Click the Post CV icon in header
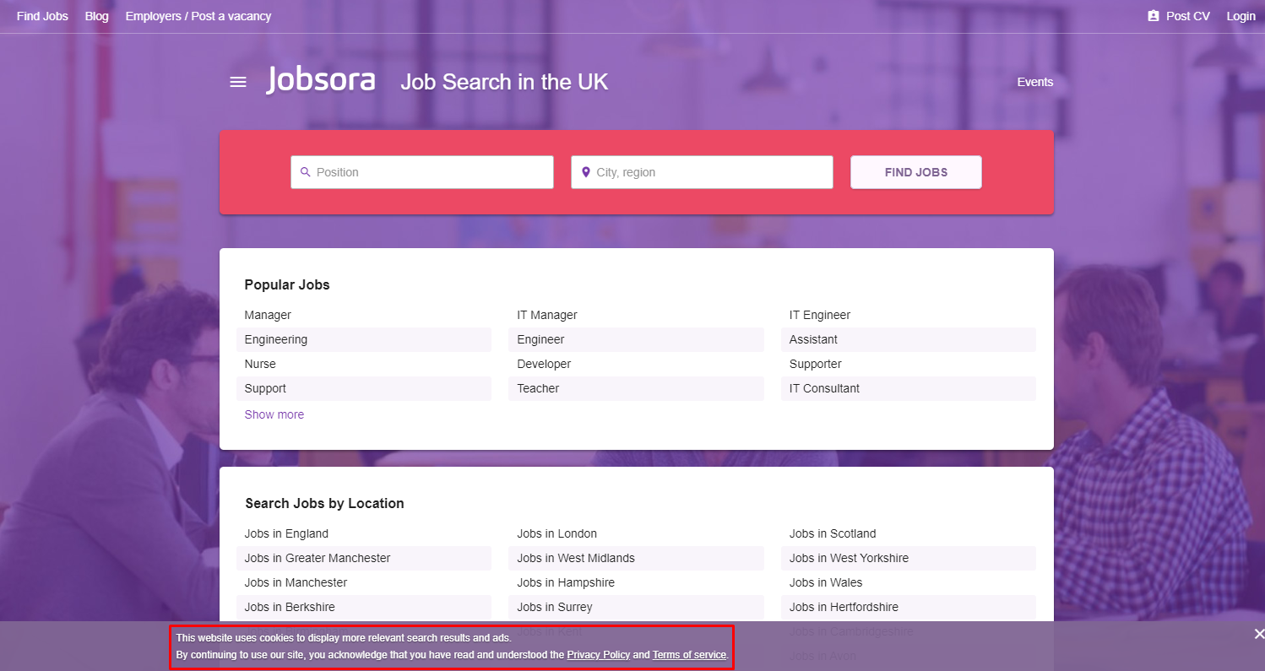Screen dimensions: 1265x671 click(1154, 16)
